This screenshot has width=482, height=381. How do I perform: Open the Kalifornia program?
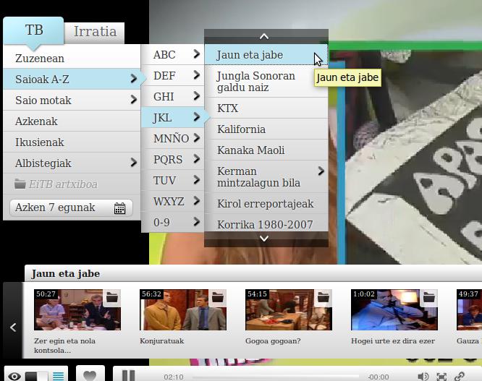coord(241,129)
